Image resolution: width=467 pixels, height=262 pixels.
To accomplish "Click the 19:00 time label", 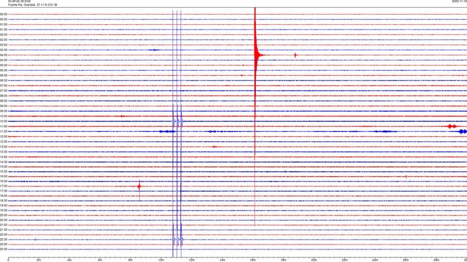I will (4, 206).
